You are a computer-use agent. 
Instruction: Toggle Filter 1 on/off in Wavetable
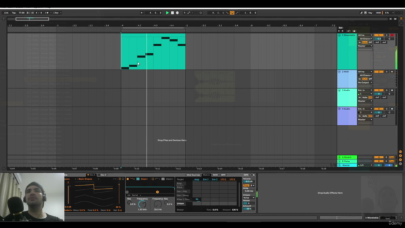(x=128, y=179)
